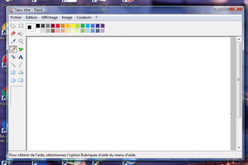This screenshot has width=248, height=165.
Task: Click the vertical scrollbar down arrow
Action: (x=239, y=148)
